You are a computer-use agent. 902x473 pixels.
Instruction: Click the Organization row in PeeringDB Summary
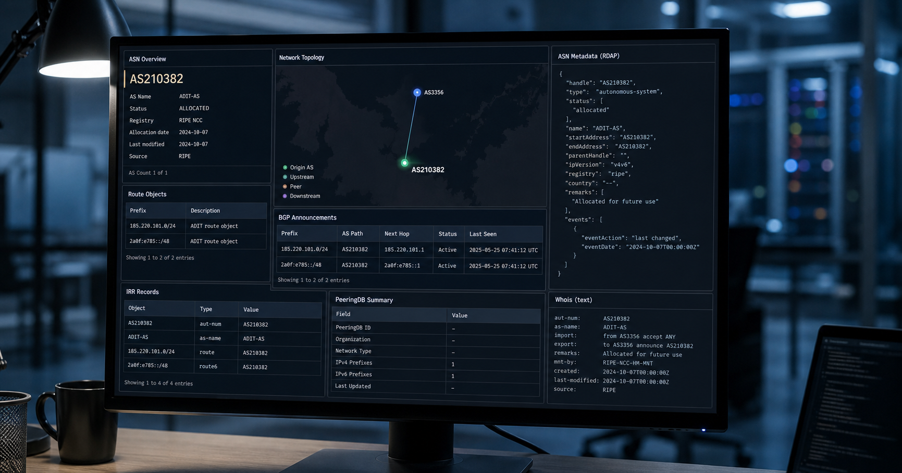tap(436, 339)
